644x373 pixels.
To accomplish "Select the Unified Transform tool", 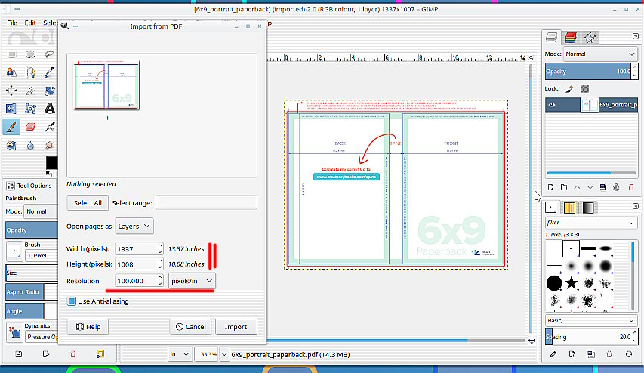I will coord(50,91).
